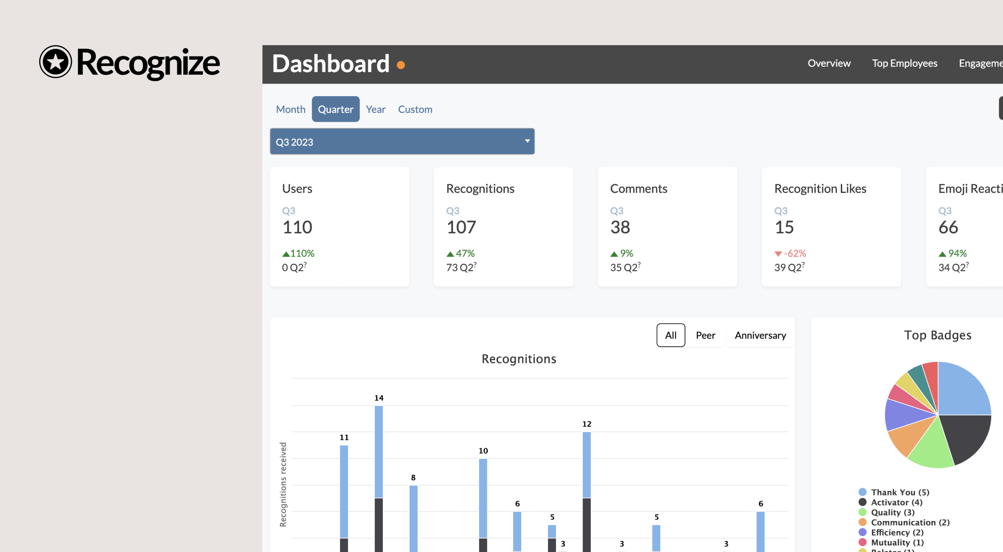Select the Peer chart filter
Screen dimensions: 1003x552
point(705,335)
